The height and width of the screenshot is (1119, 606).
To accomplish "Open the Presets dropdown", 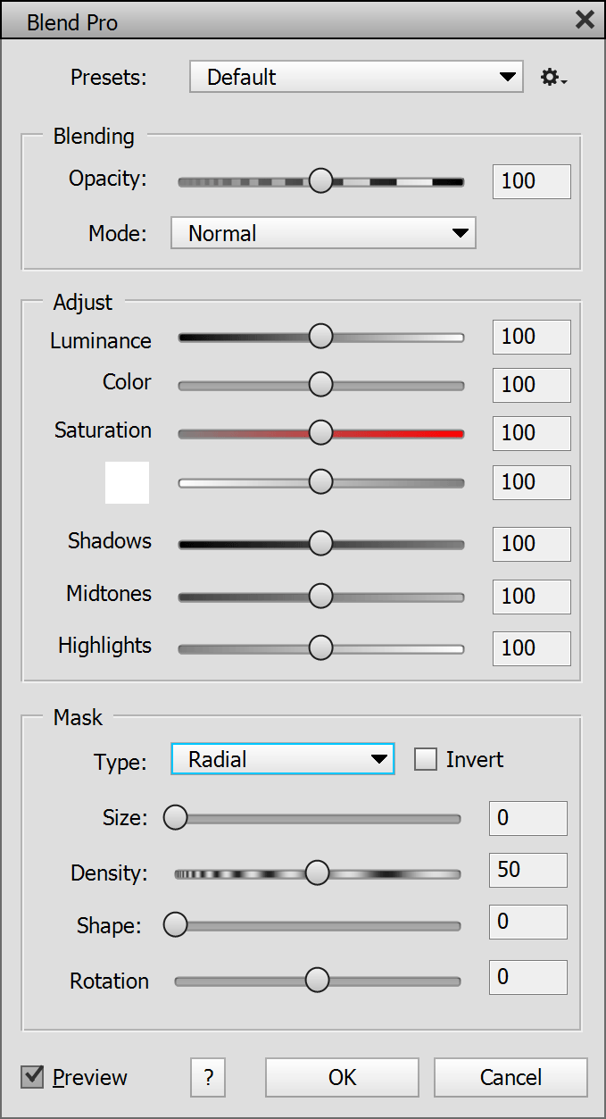I will [355, 78].
